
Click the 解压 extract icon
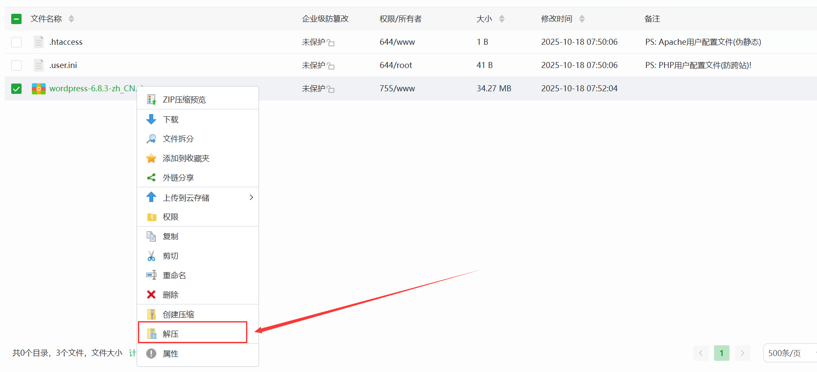pos(152,334)
